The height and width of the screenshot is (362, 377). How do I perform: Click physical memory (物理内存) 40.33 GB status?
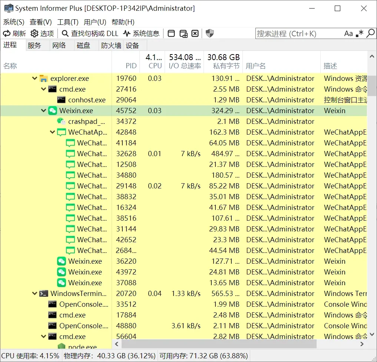[x=110, y=356]
